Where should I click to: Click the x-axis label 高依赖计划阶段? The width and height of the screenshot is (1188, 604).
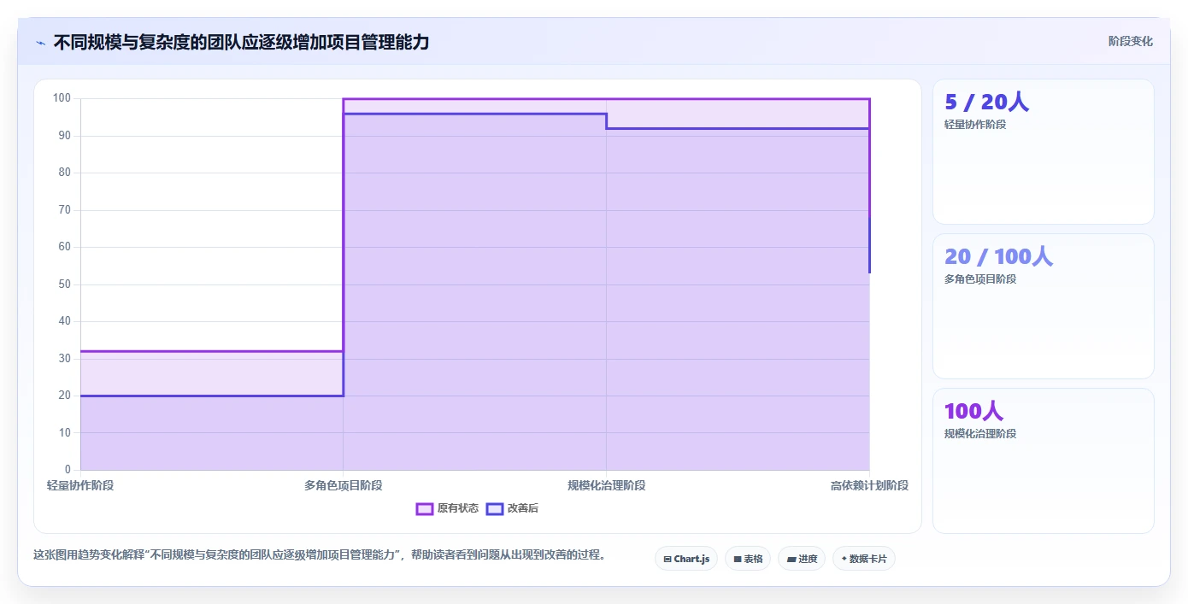pos(869,485)
